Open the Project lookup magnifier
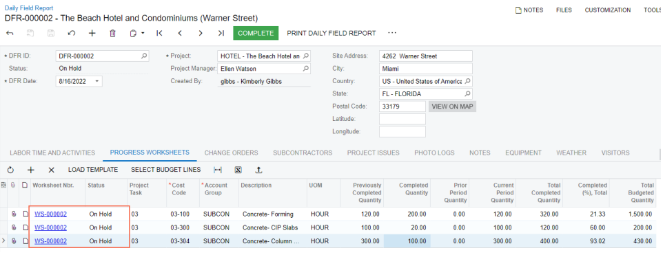 (x=306, y=56)
